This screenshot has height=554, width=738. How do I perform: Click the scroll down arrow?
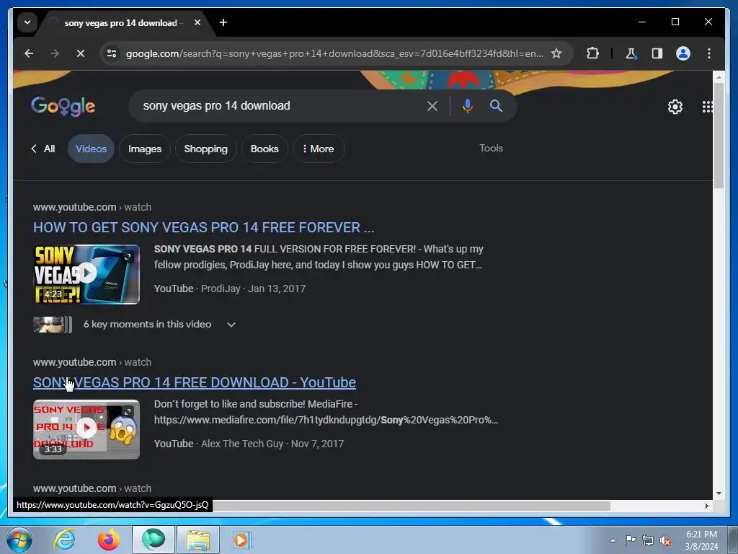[719, 493]
